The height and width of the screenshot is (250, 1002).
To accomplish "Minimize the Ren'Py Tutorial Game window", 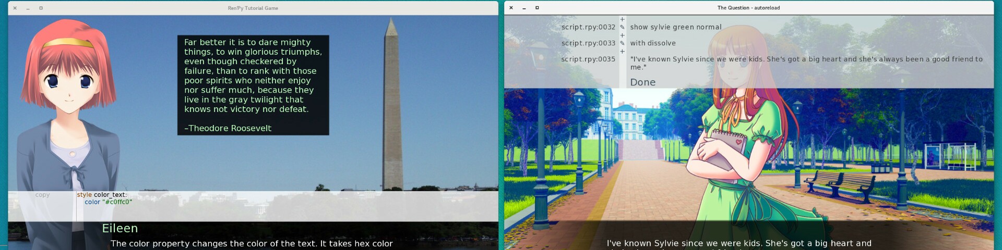I will (28, 8).
